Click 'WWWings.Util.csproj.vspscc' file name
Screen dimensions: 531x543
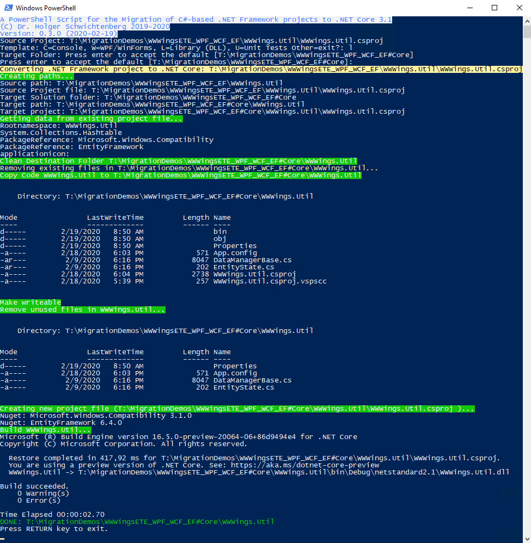(270, 281)
